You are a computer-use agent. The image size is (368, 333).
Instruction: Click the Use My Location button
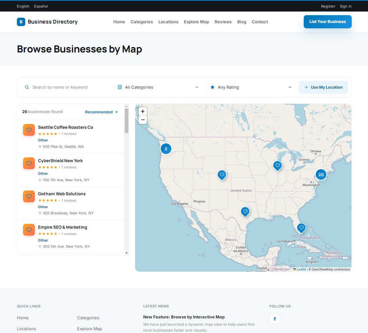[x=323, y=87]
